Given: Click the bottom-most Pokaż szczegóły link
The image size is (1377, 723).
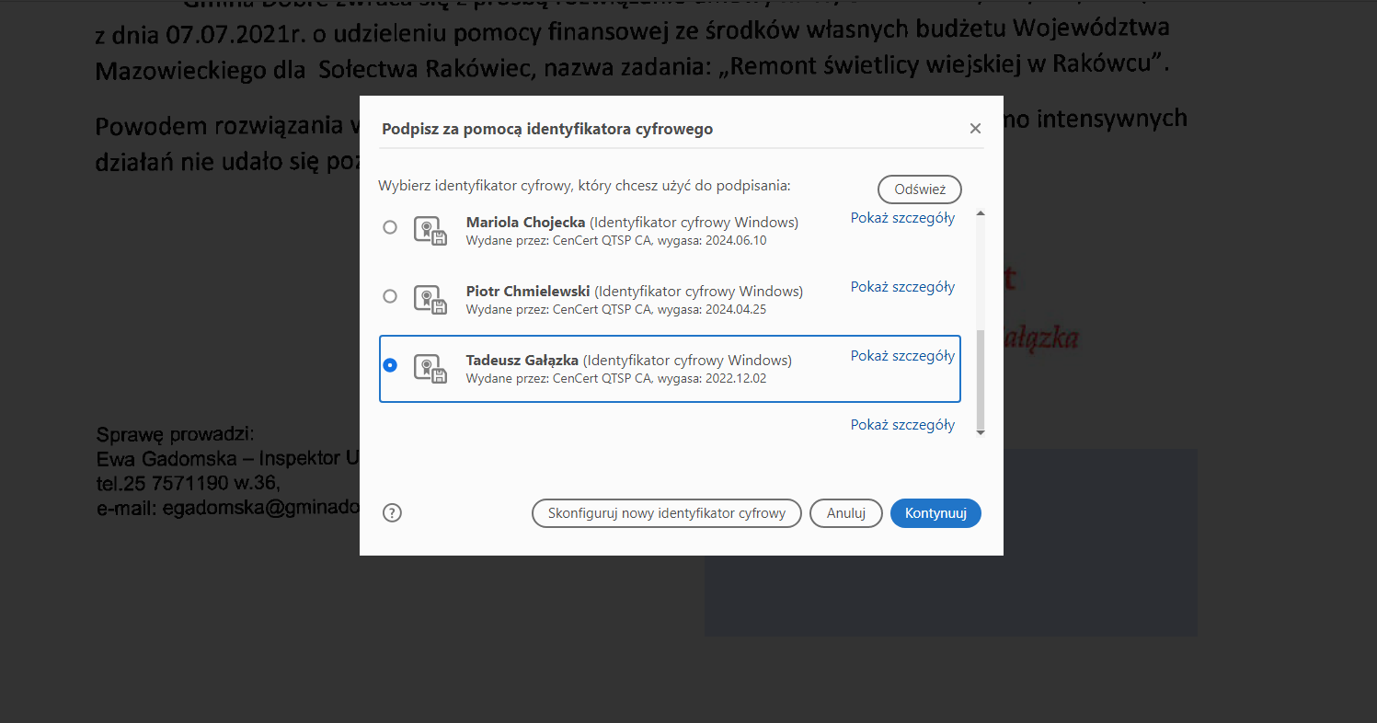Looking at the screenshot, I should [902, 425].
